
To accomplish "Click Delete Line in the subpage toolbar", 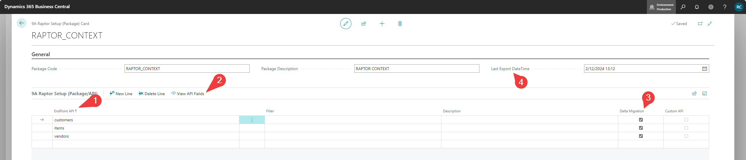I will coord(152,94).
